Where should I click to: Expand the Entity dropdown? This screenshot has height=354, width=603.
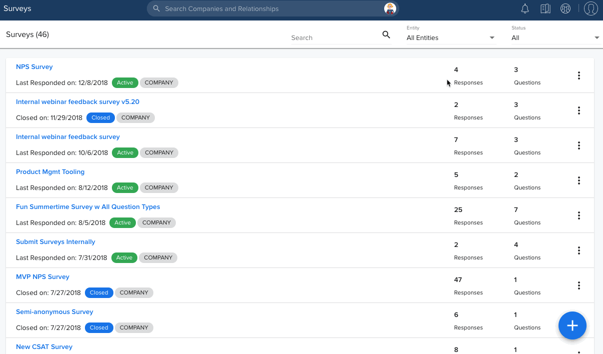click(x=451, y=37)
